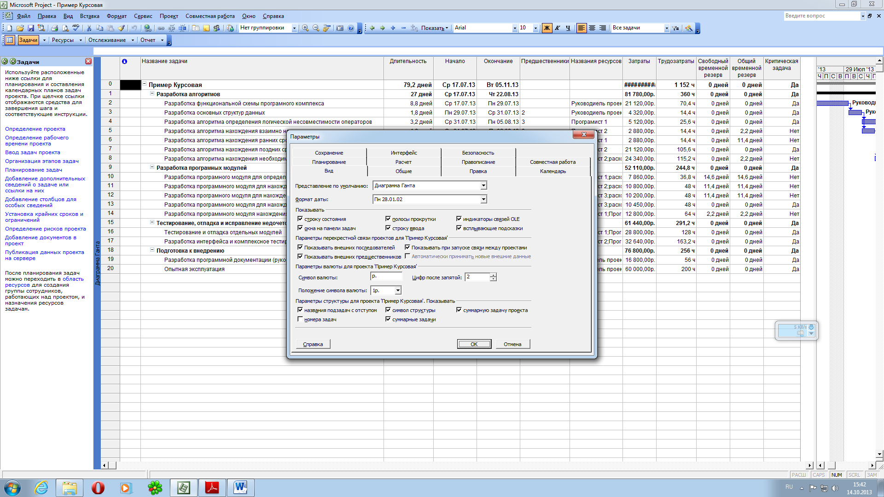Click the Gantt Chart Wizard icon
The height and width of the screenshot is (497, 884).
point(689,28)
